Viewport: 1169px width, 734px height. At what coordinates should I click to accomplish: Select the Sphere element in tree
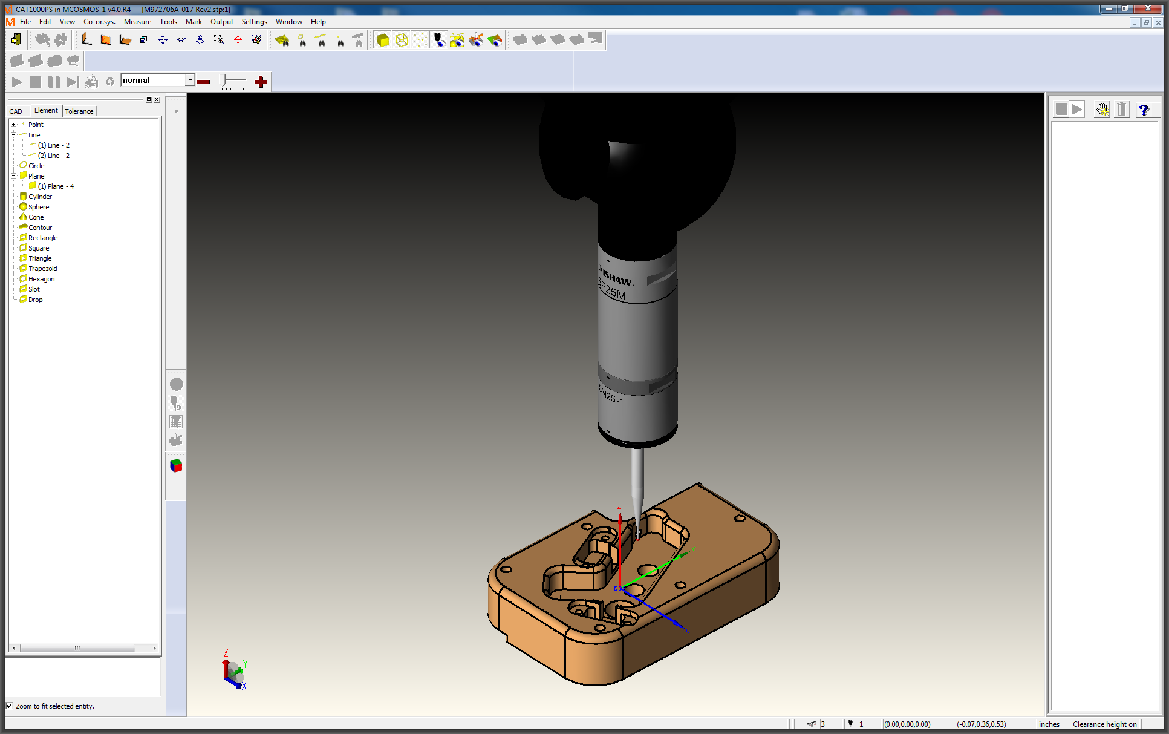[39, 207]
